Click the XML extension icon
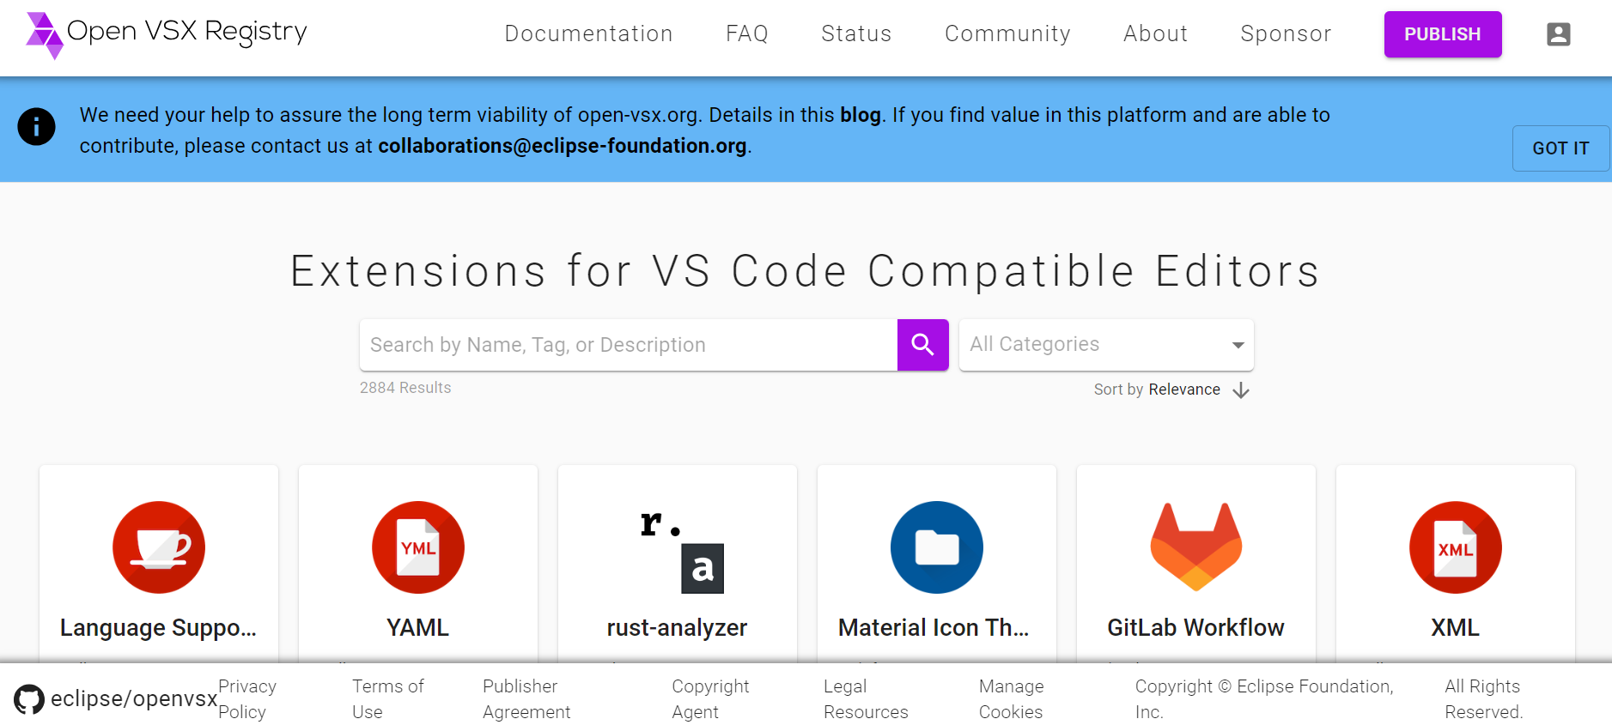1612x725 pixels. 1455,547
